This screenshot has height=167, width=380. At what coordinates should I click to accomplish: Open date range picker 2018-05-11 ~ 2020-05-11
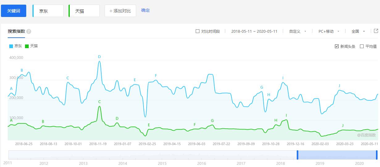[254, 31]
